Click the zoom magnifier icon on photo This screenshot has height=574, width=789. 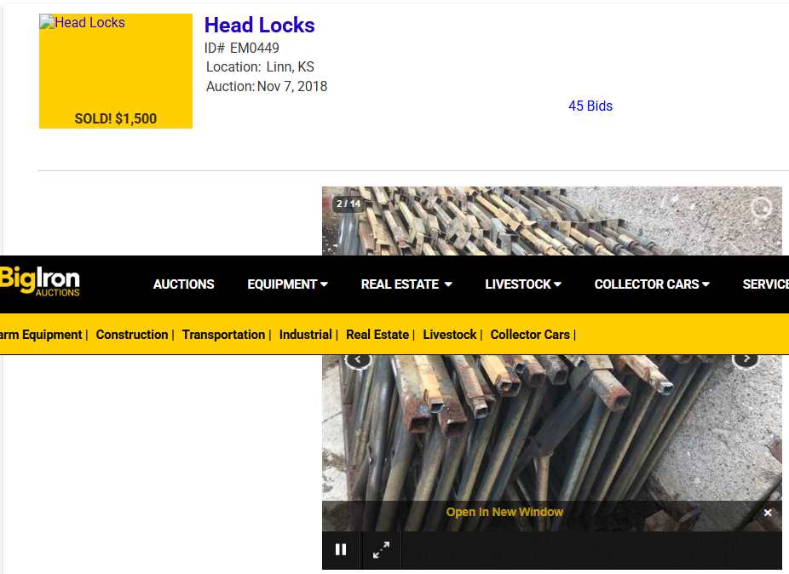[x=761, y=207]
